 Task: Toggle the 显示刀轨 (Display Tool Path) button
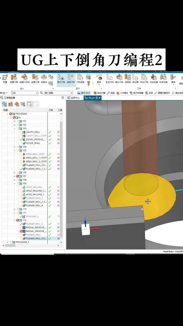(x=61, y=79)
